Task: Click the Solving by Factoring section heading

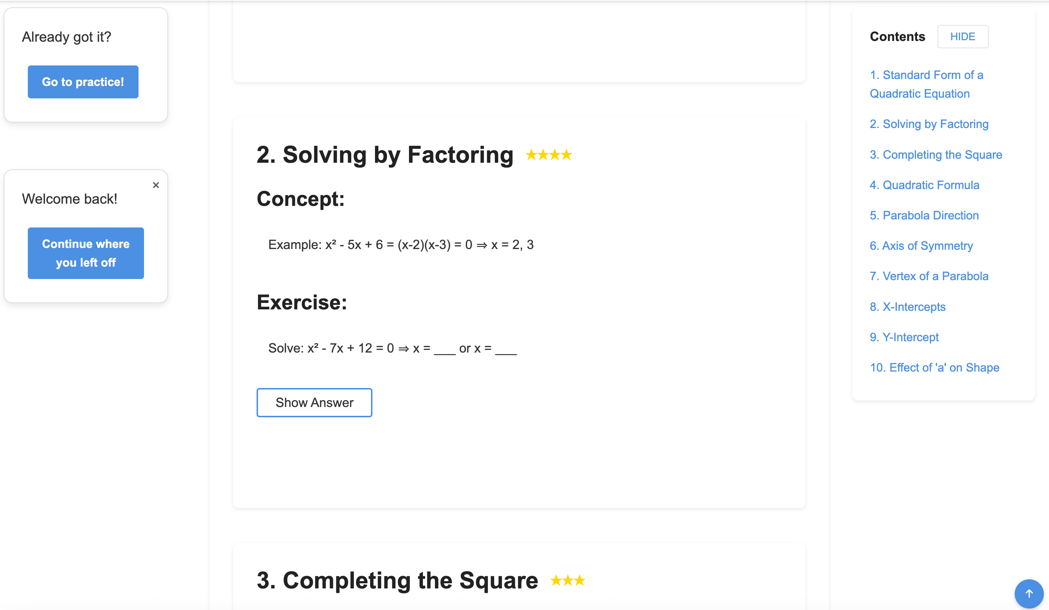Action: point(385,155)
